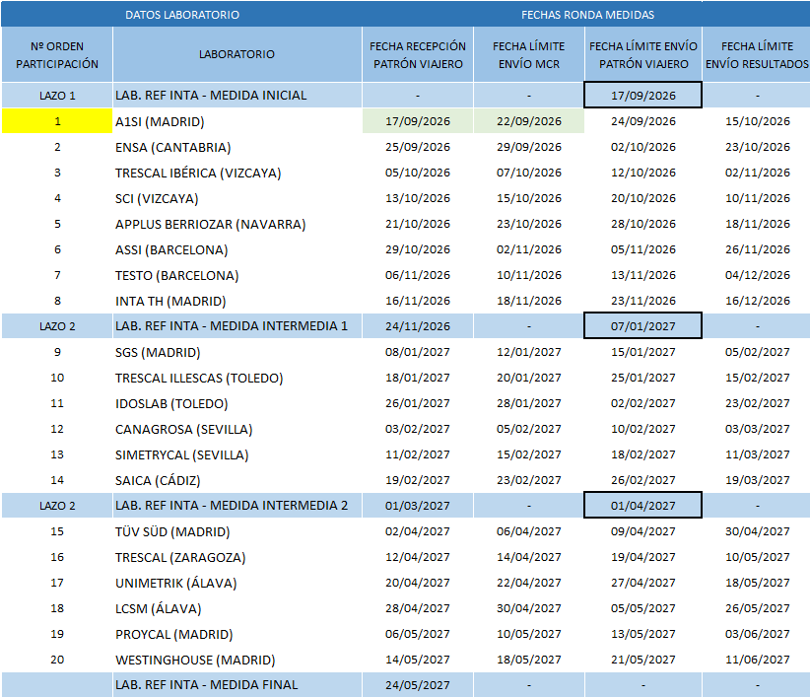Image resolution: width=810 pixels, height=697 pixels.
Task: Click the ASSI (BARCELONA) cell
Action: pyautogui.click(x=237, y=249)
